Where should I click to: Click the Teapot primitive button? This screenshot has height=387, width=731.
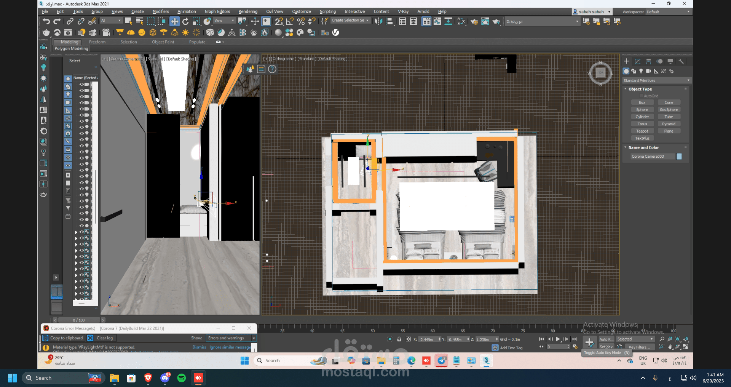coord(642,131)
